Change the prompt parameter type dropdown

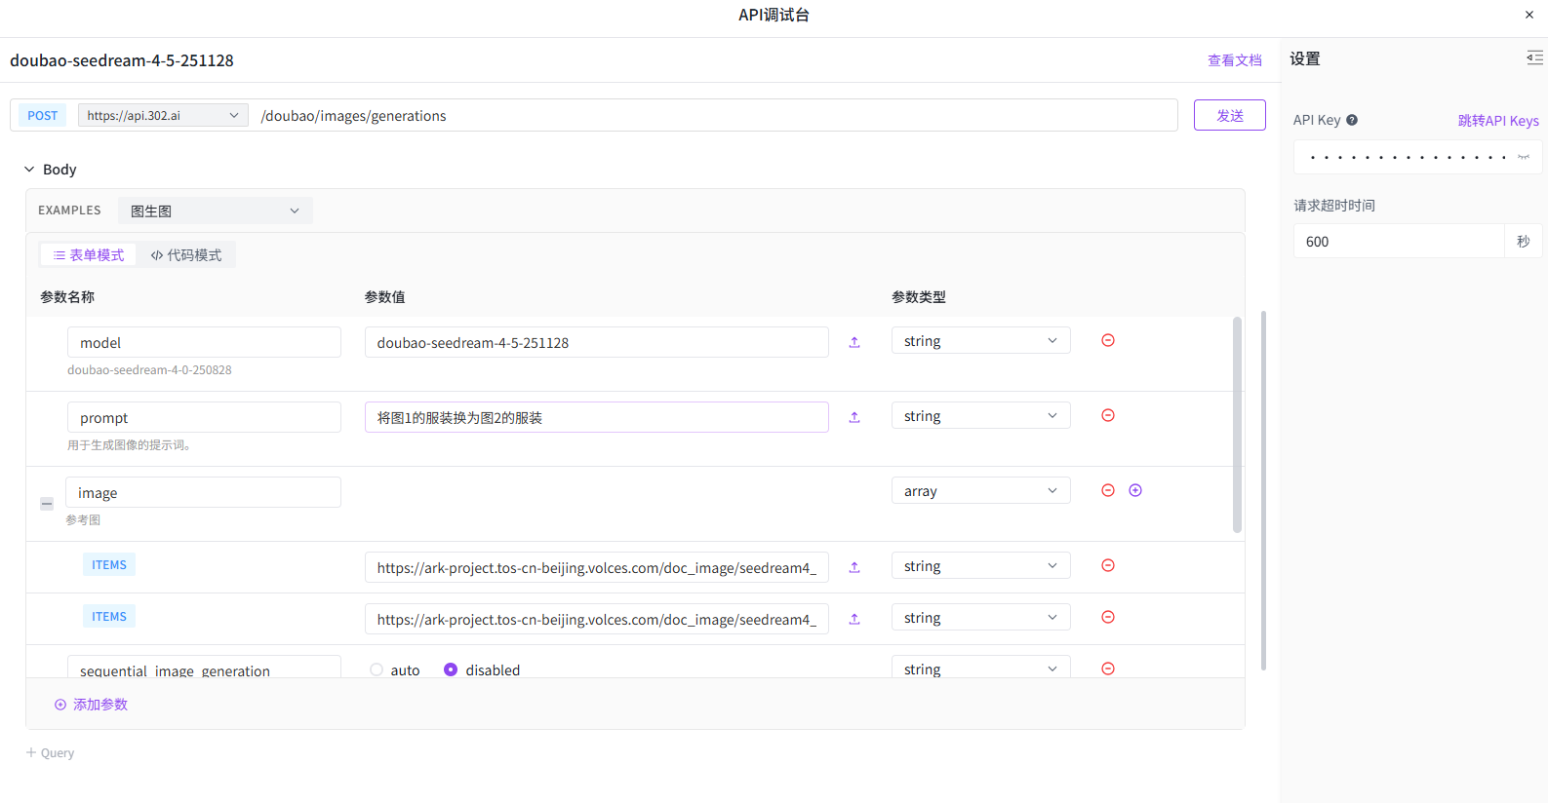tap(980, 415)
